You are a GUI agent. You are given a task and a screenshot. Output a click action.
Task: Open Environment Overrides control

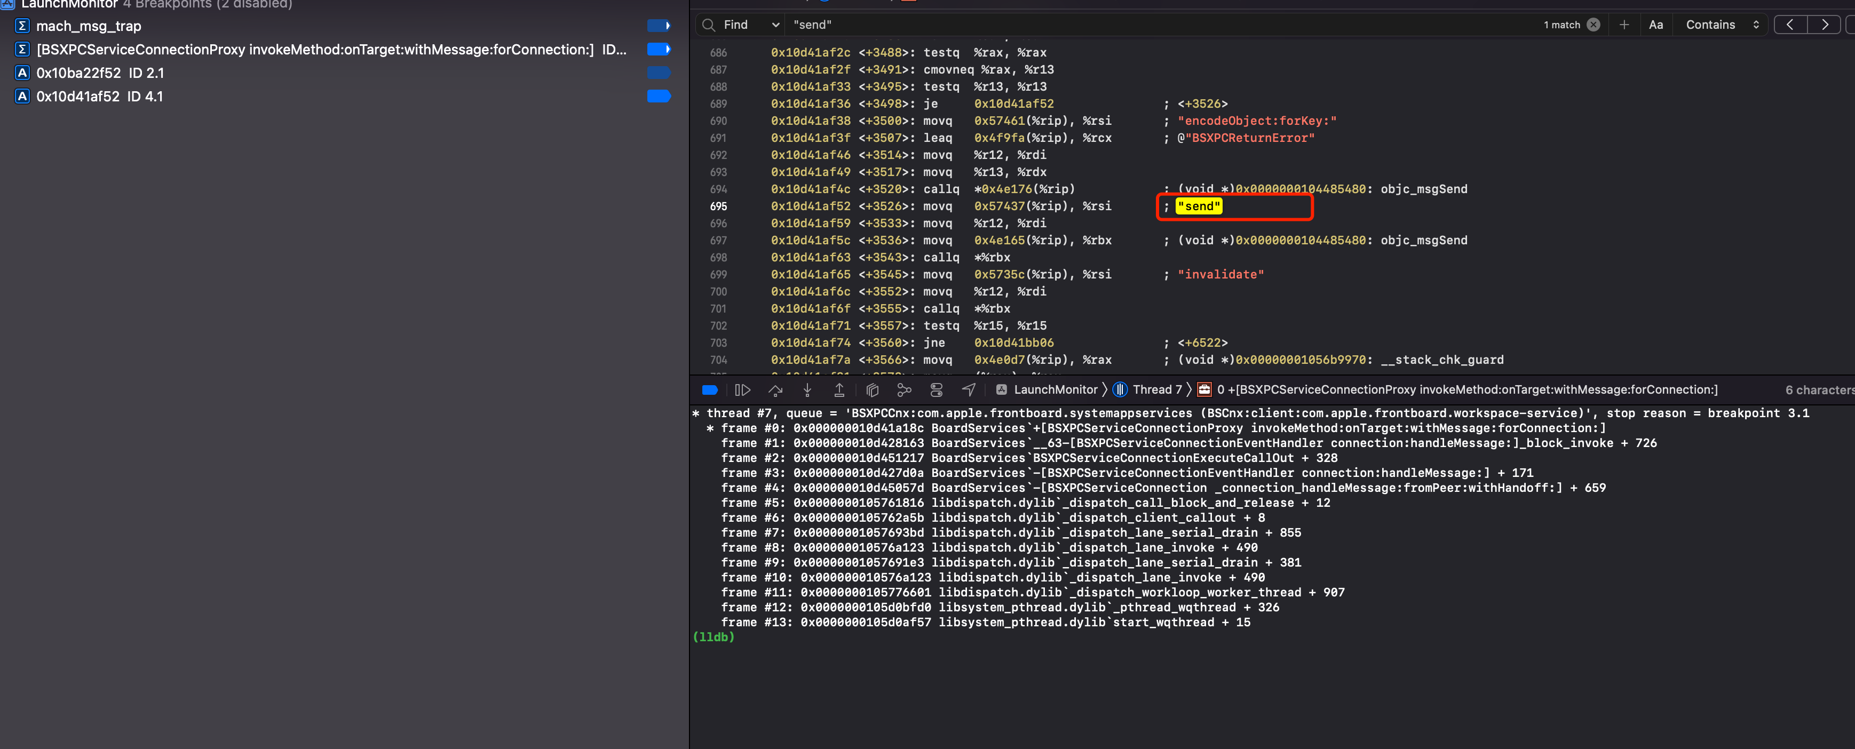click(x=936, y=389)
